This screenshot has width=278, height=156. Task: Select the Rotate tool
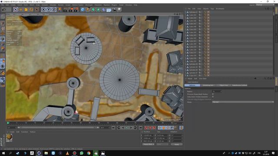tap(31, 10)
